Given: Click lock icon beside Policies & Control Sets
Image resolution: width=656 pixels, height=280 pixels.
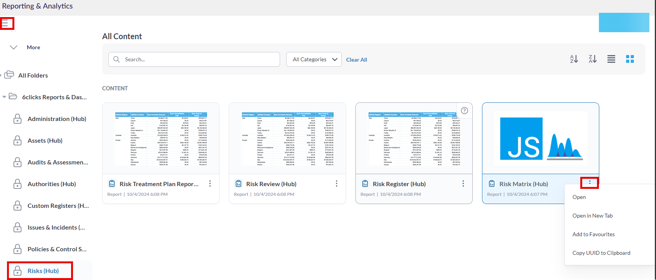Looking at the screenshot, I should pos(17,249).
